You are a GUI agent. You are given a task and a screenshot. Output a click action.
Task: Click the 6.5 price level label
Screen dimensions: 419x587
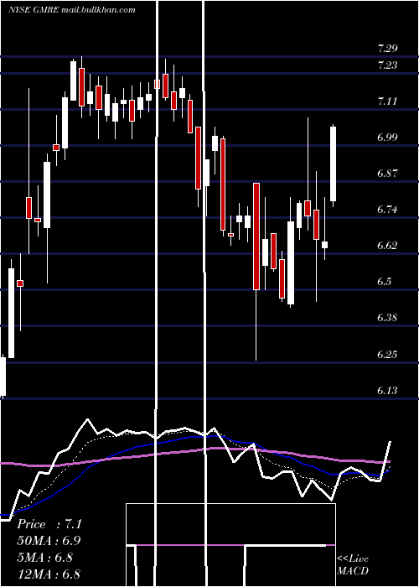click(x=384, y=281)
